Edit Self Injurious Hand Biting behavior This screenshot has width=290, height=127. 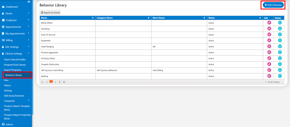coord(269,70)
